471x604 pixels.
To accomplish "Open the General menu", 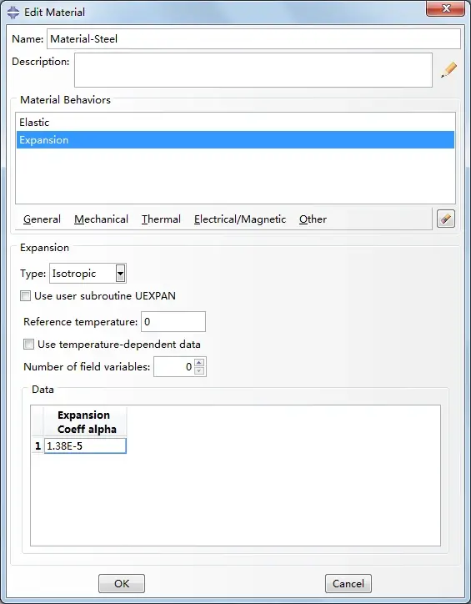I will [42, 219].
